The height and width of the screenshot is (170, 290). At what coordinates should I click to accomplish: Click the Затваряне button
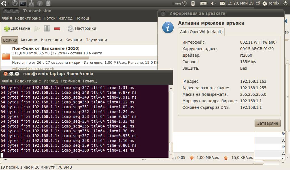click(268, 124)
